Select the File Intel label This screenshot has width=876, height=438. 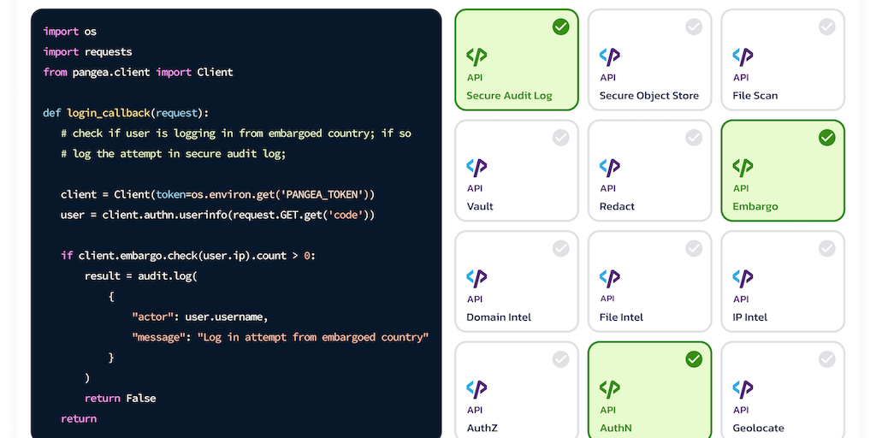point(621,317)
